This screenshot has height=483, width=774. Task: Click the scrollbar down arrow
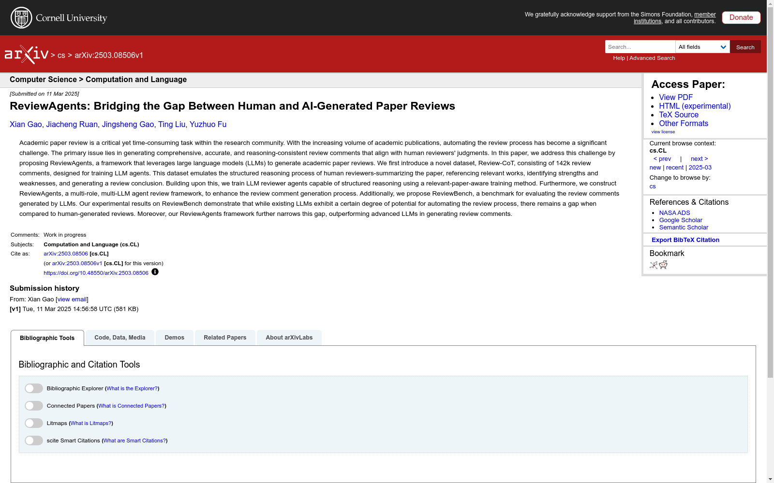click(x=770, y=479)
